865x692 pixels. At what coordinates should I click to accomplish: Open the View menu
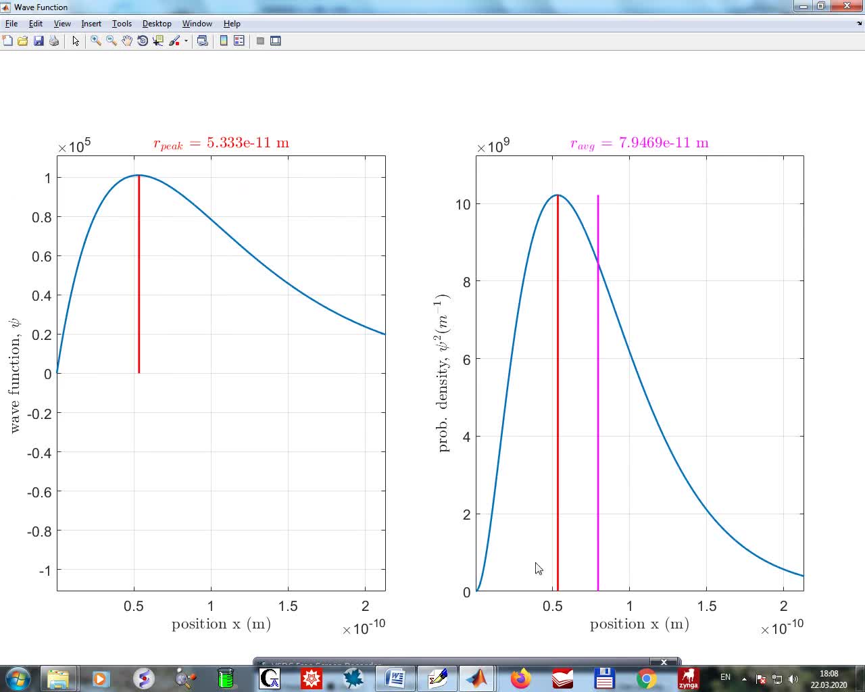pyautogui.click(x=62, y=23)
